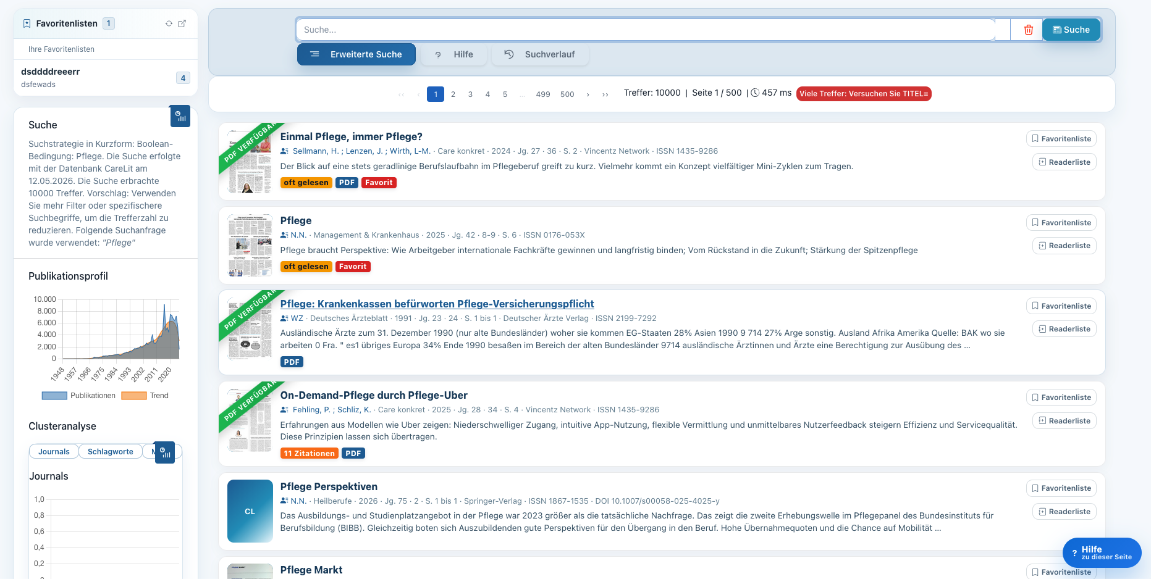This screenshot has height=579, width=1151.
Task: Click the 'Viele Treffer: Versuchen Sie TITEL=' hint
Action: point(864,94)
